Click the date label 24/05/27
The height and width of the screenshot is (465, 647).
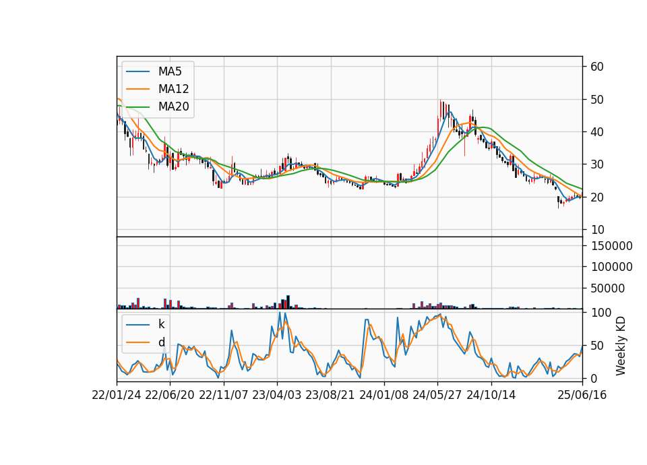437,395
